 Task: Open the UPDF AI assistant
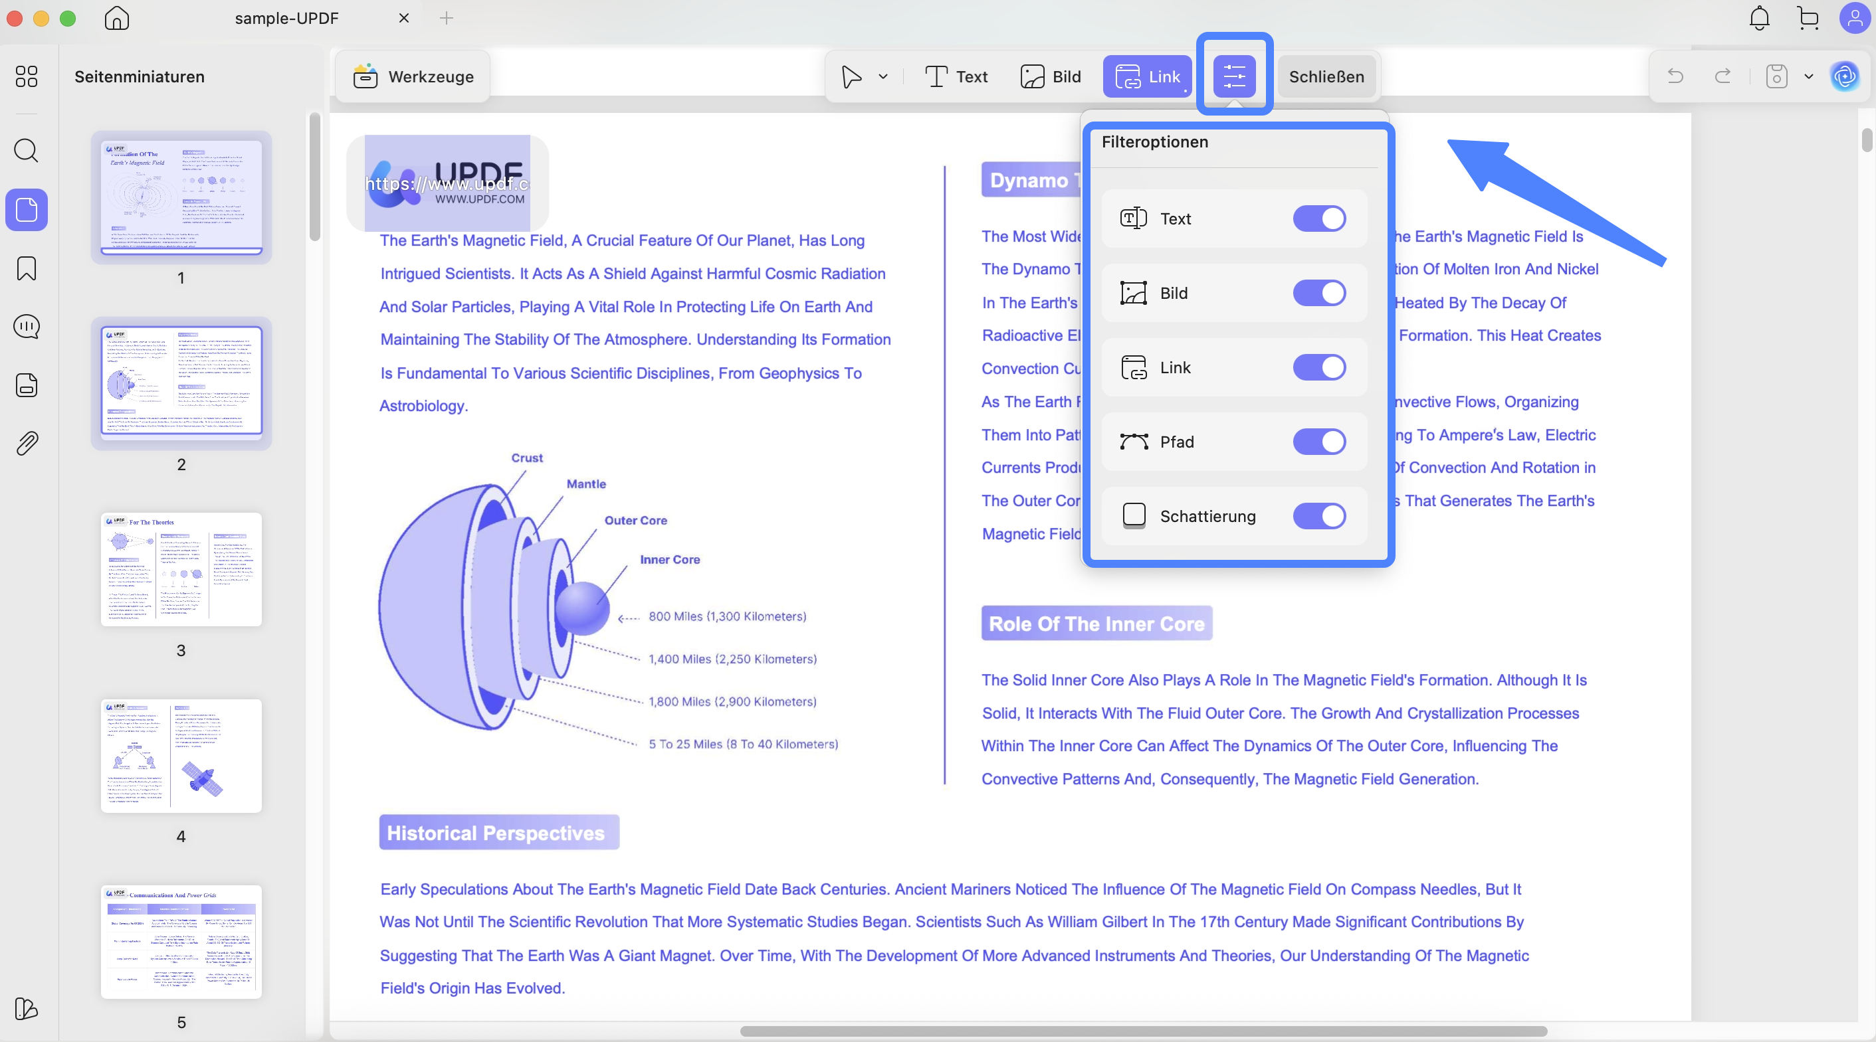tap(1845, 76)
